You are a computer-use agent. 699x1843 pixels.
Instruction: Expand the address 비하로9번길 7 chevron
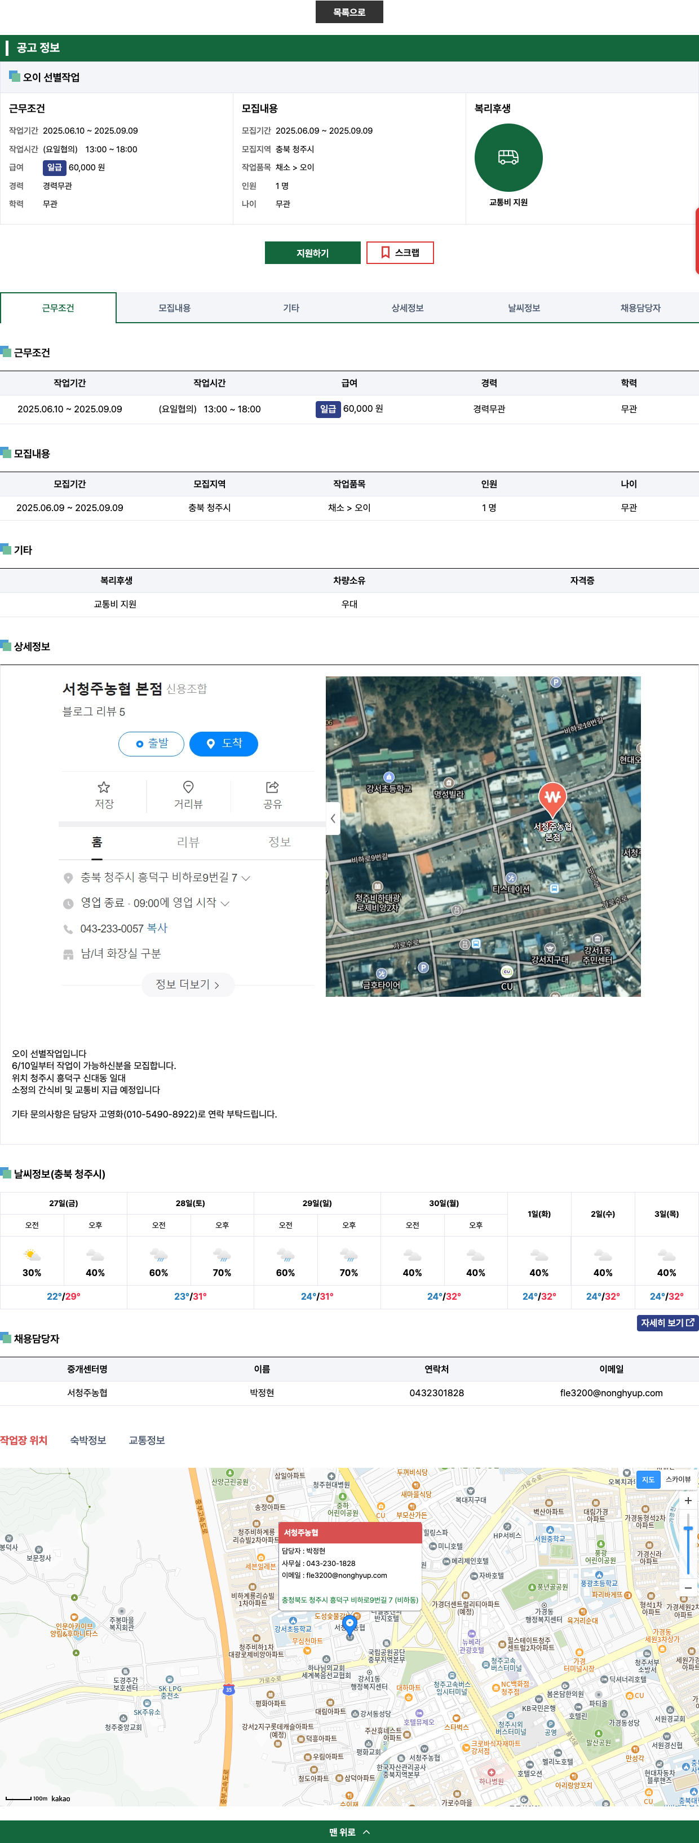246,878
